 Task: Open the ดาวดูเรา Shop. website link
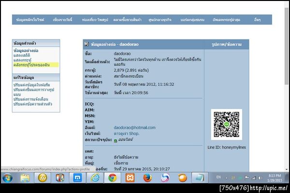pyautogui.click(x=127, y=134)
